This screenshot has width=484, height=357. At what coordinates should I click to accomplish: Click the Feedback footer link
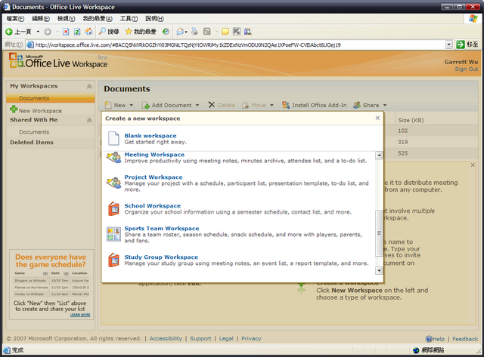[465, 339]
